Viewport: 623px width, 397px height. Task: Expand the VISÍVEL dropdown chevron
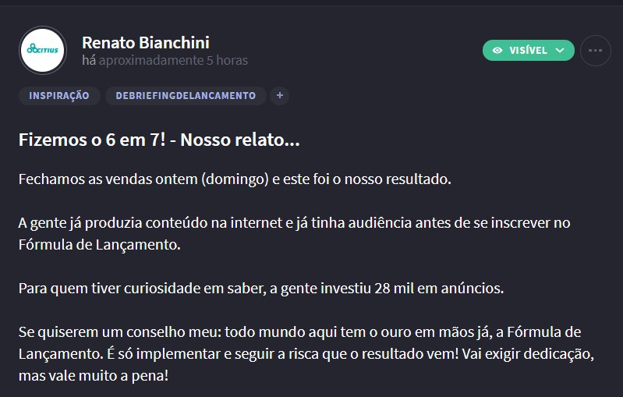point(560,51)
